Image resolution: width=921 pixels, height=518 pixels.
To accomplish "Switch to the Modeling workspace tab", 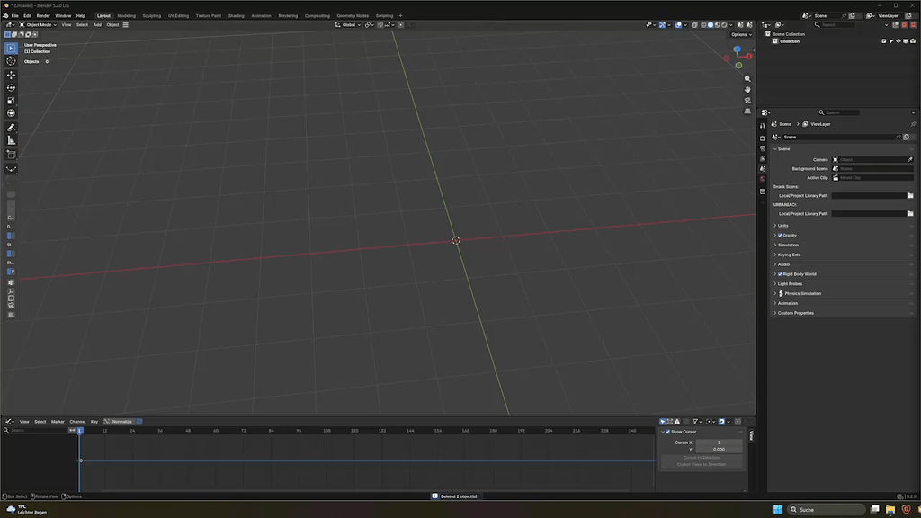I will click(x=126, y=16).
